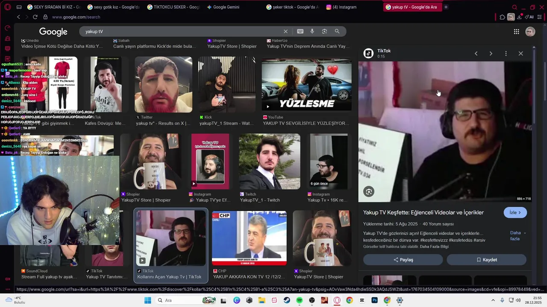The width and height of the screenshot is (547, 307).
Task: Switch to the (4) Instagram tab
Action: [344, 7]
